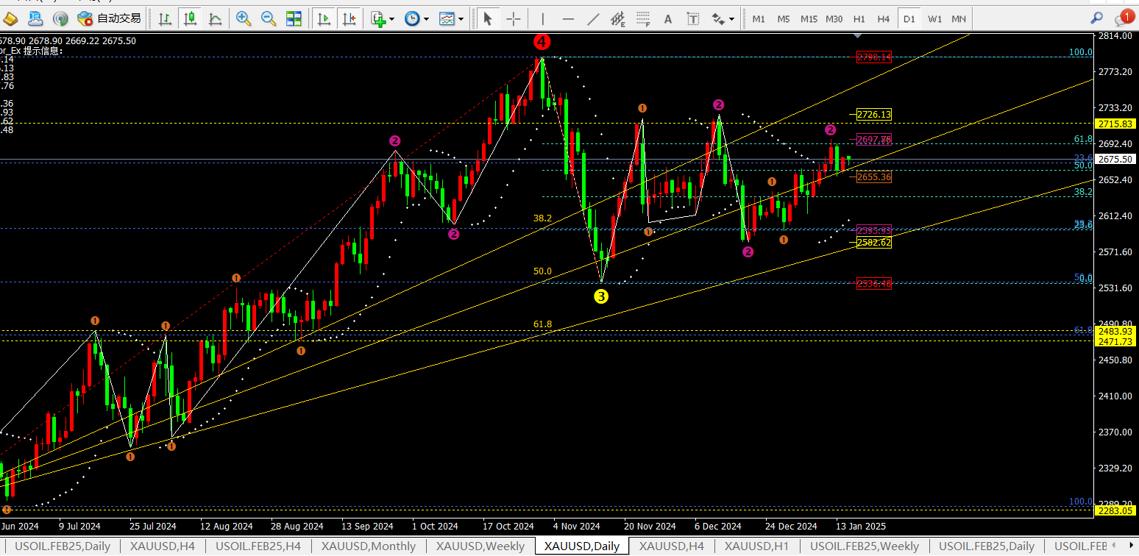
Task: Open the XAUUSD,Monthly chart tab
Action: [368, 546]
